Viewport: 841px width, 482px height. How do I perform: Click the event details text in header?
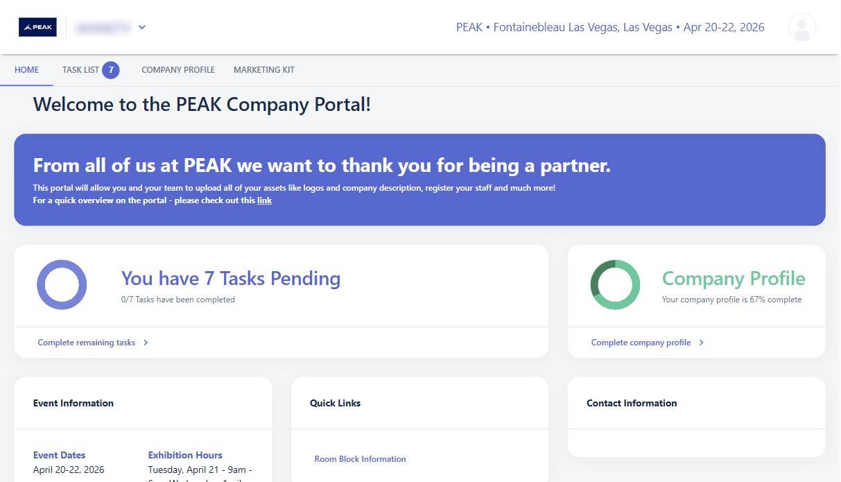click(x=610, y=28)
